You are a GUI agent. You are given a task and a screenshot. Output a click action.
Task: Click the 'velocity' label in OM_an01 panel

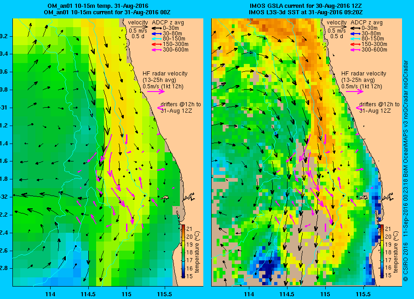coord(138,23)
